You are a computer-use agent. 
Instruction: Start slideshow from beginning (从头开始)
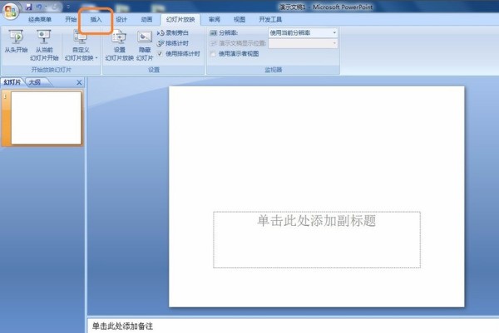click(x=16, y=43)
